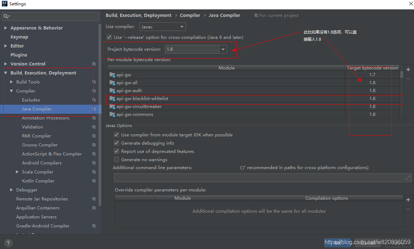Open Annotation Processors settings
Screen dimensions: 414x249
pos(45,118)
